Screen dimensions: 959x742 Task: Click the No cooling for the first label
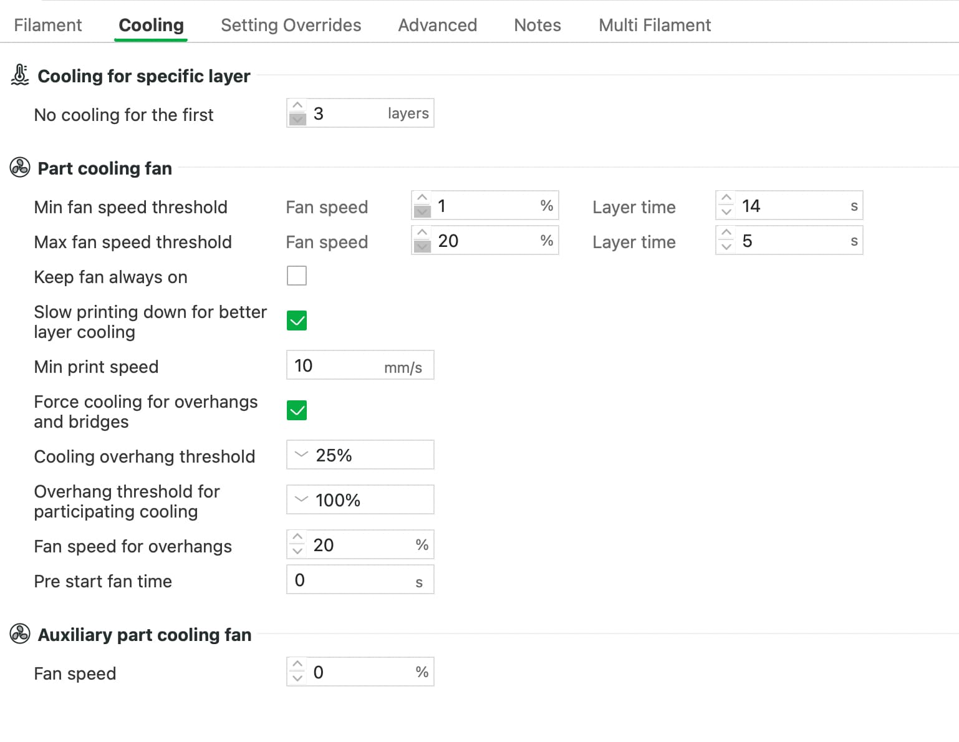click(x=123, y=115)
